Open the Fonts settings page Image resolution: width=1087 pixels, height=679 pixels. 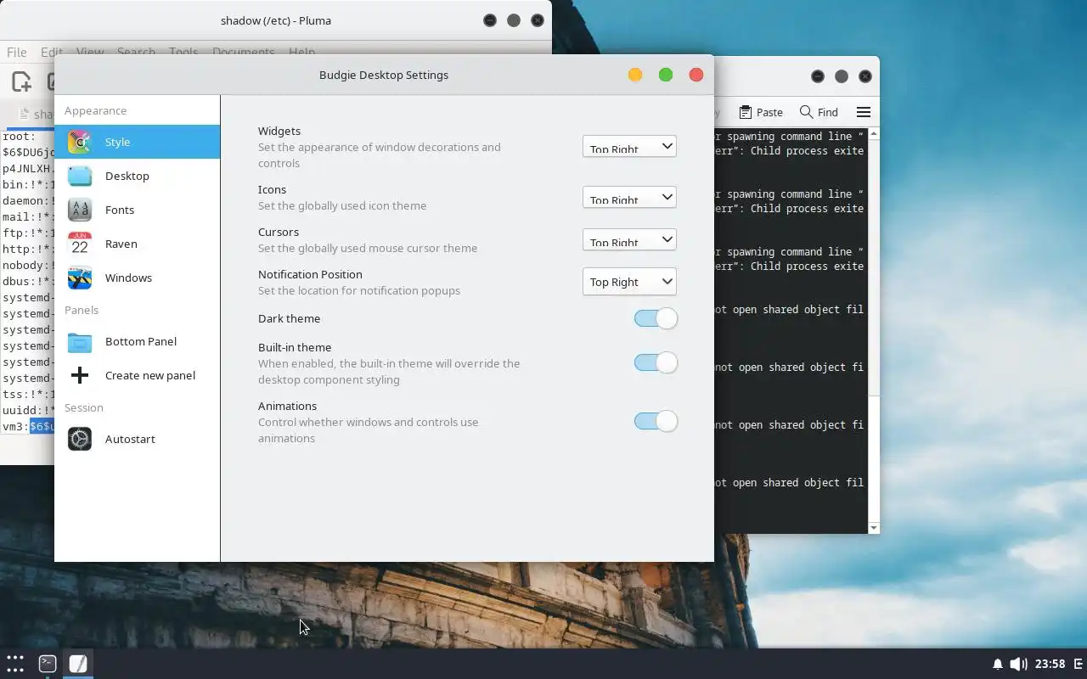137,210
